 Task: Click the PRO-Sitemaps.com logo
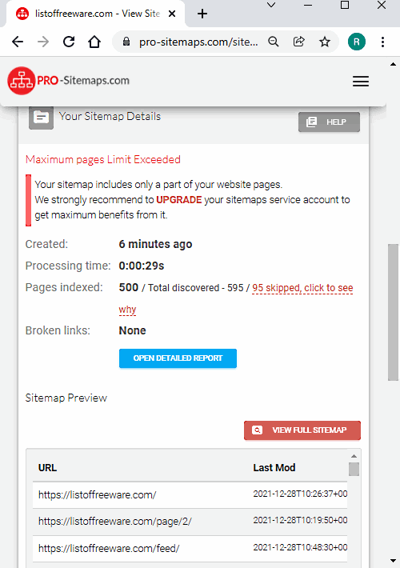point(69,81)
